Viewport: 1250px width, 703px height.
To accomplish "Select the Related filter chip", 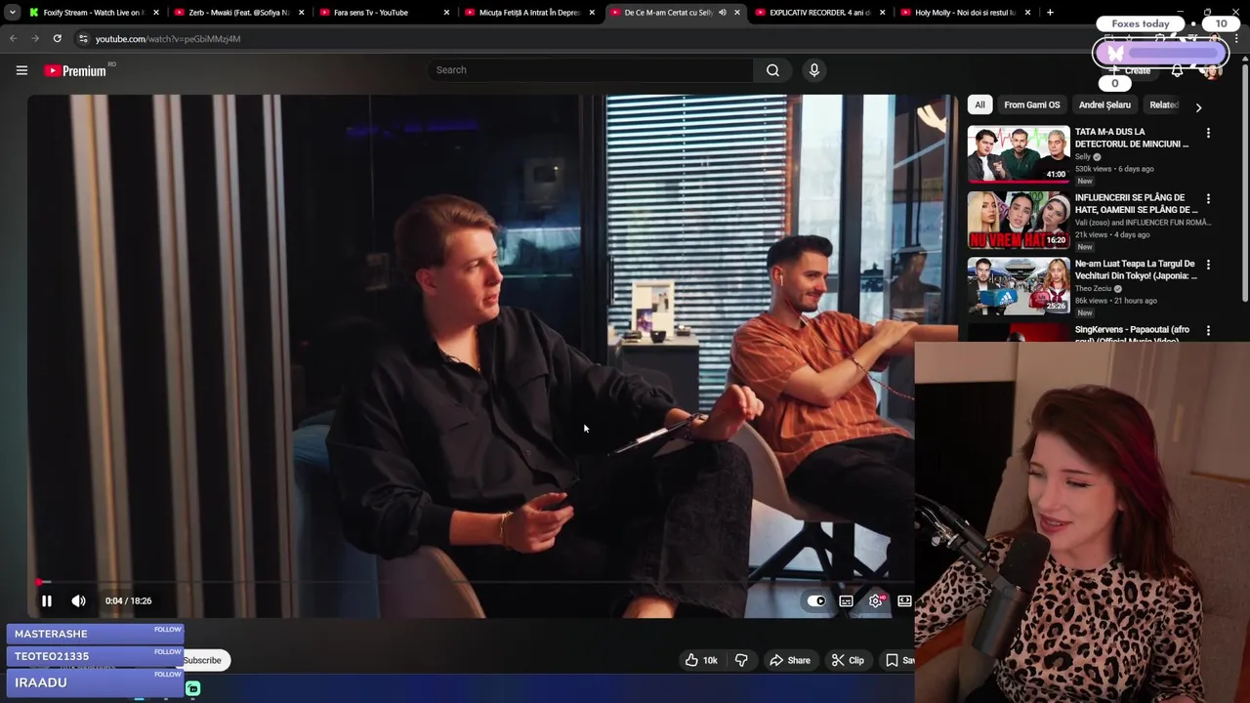I will (1163, 104).
